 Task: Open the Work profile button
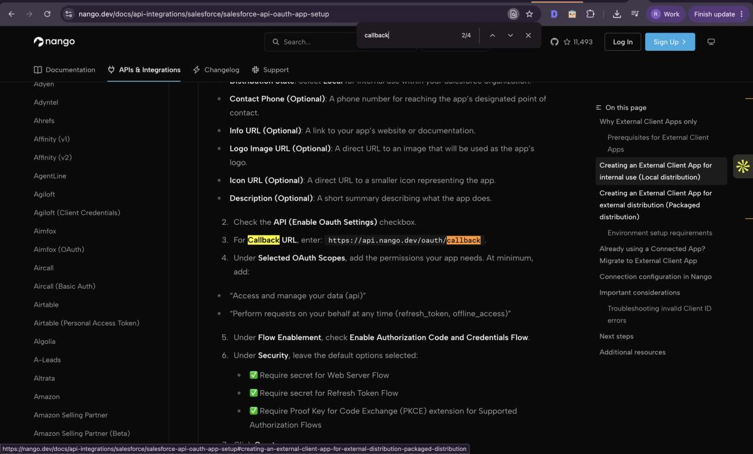pyautogui.click(x=665, y=14)
